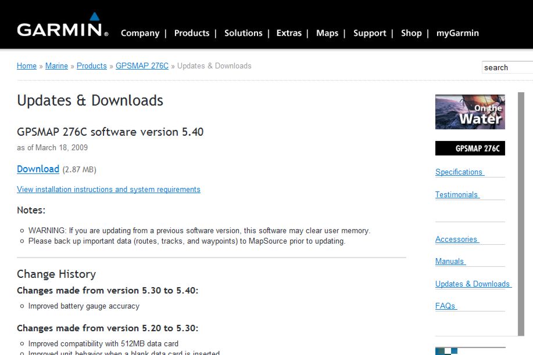View installation instructions and system requirements
The width and height of the screenshot is (533, 355).
109,189
